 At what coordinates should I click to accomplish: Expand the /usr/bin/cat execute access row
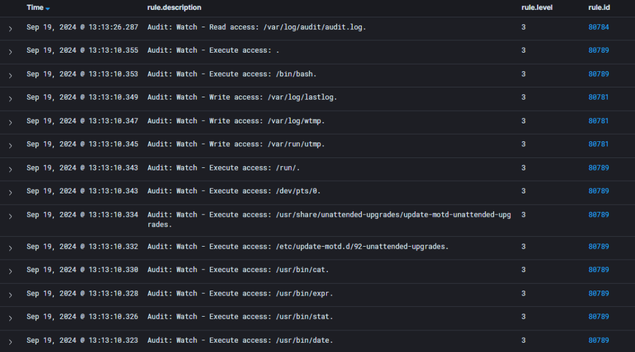point(10,271)
